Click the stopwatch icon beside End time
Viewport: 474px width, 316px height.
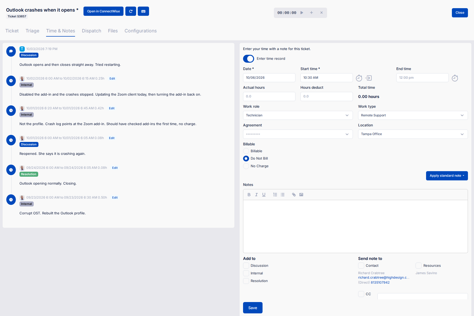455,78
